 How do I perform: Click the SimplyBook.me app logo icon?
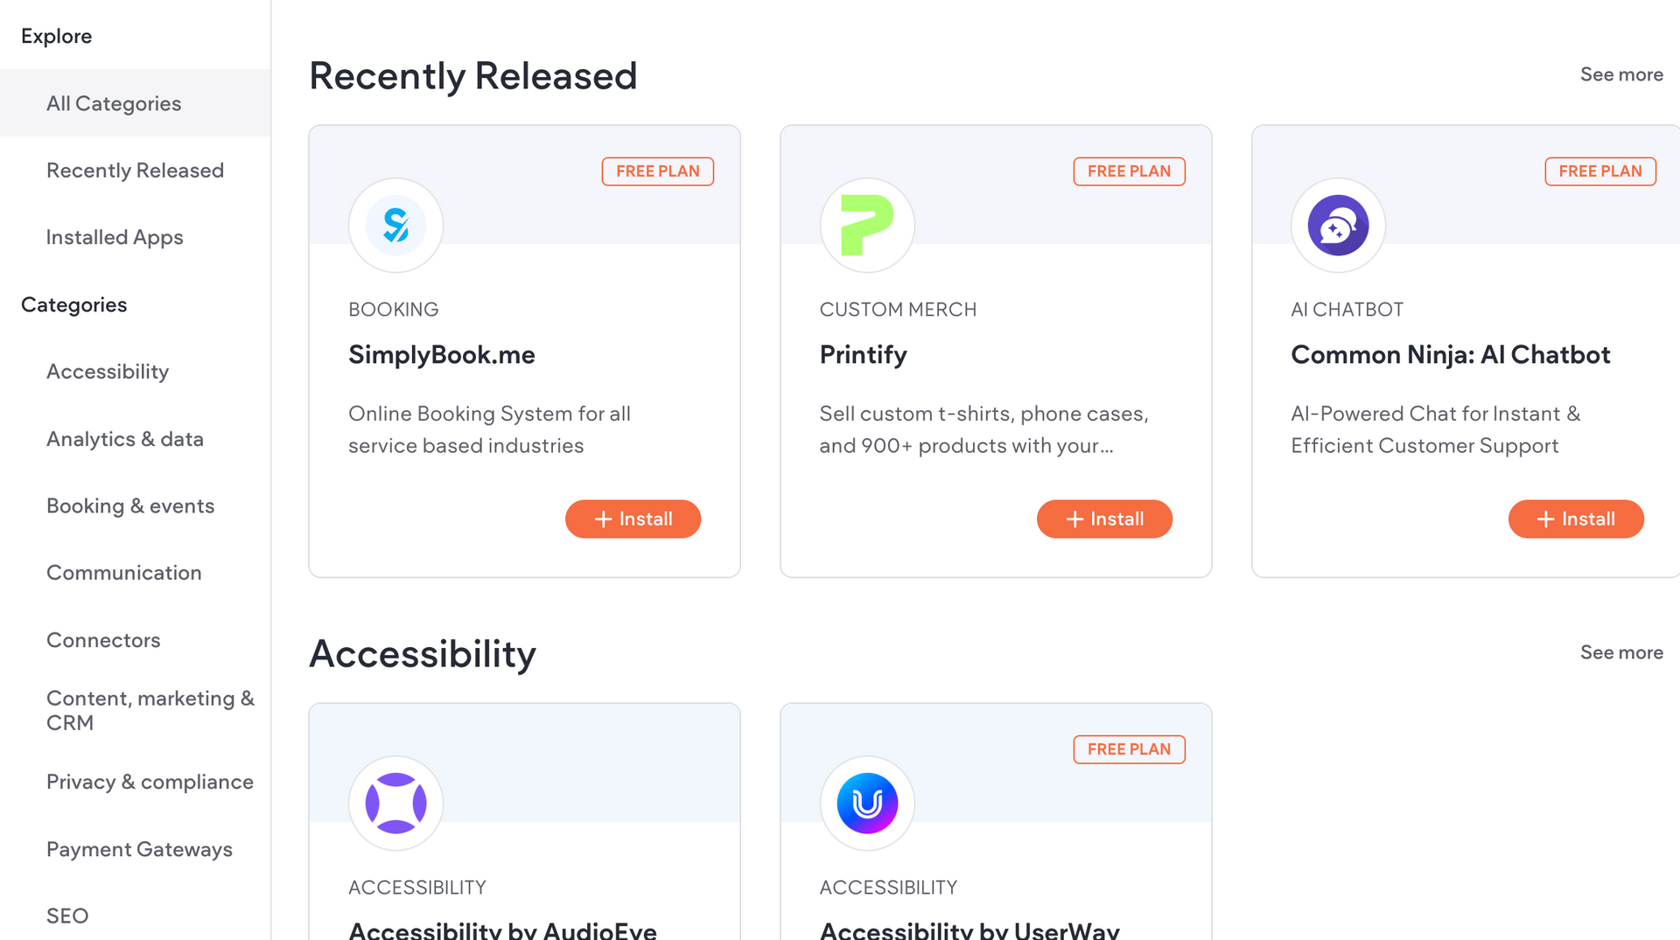[x=395, y=226]
